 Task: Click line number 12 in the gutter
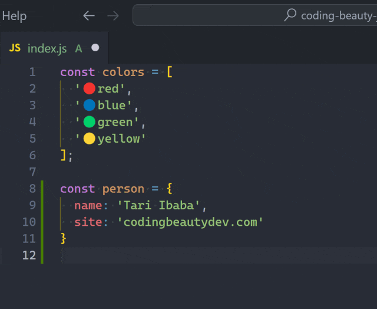click(29, 255)
